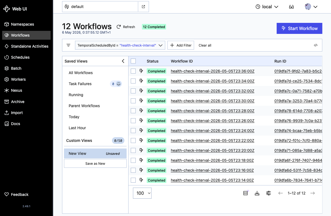331x216 pixels.
Task: Collapse the Saved Views panel
Action: (x=123, y=61)
